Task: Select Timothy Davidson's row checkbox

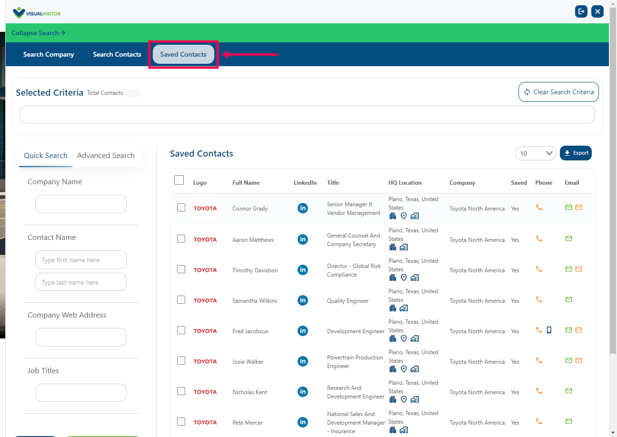Action: [181, 269]
